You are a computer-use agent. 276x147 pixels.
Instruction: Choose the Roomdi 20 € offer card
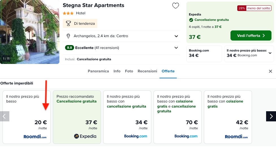(x=27, y=117)
